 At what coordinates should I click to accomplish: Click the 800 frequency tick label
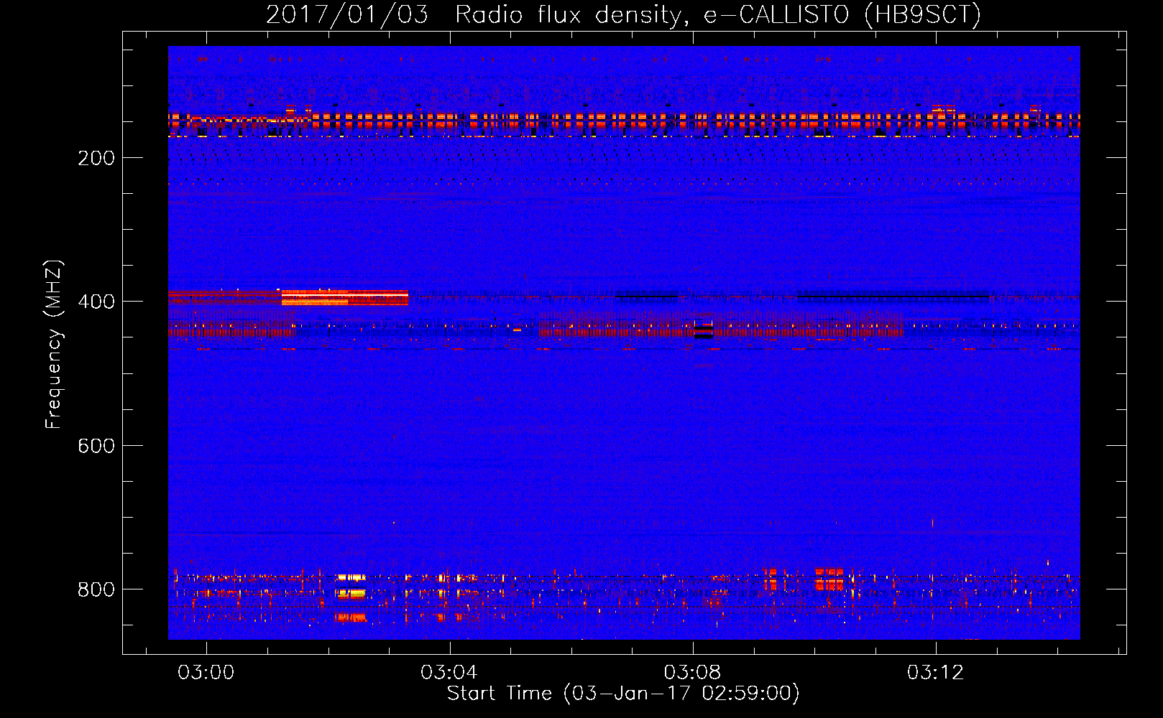(96, 589)
